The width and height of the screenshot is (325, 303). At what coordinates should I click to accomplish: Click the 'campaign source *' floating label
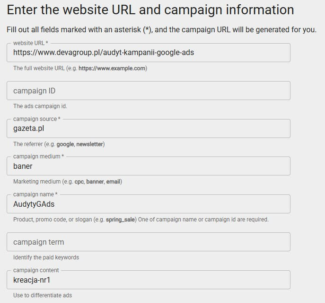[x=37, y=119]
